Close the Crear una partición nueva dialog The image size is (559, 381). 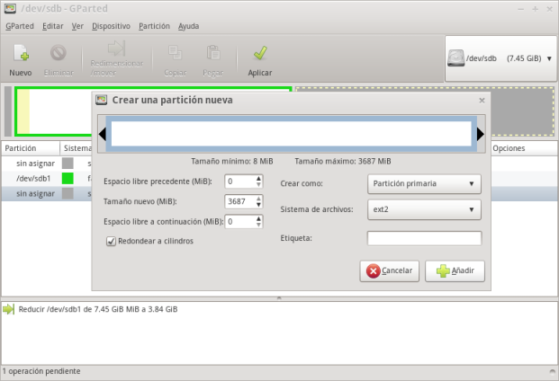point(482,101)
